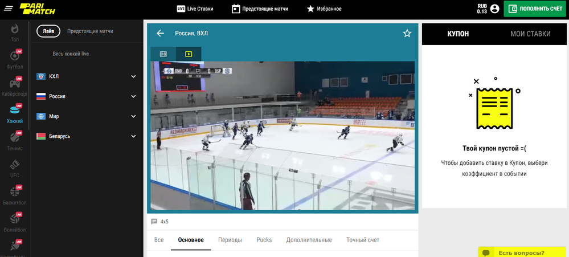Switch to scoreboard view above the video
Image resolution: width=569 pixels, height=257 pixels.
click(x=163, y=54)
